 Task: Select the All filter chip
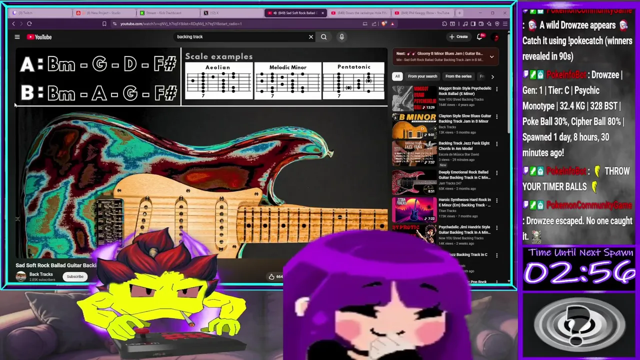397,76
